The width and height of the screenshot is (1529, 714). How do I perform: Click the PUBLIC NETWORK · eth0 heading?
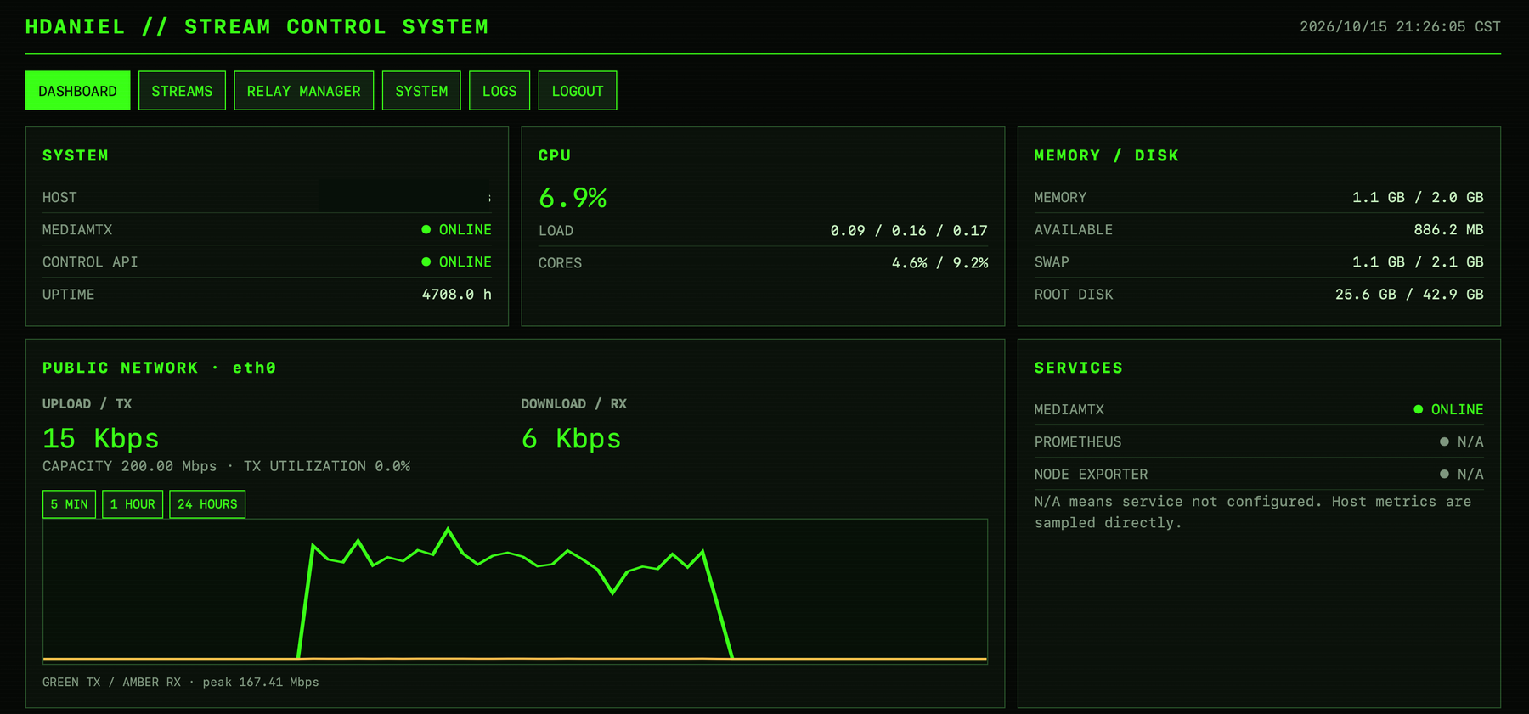(x=159, y=368)
